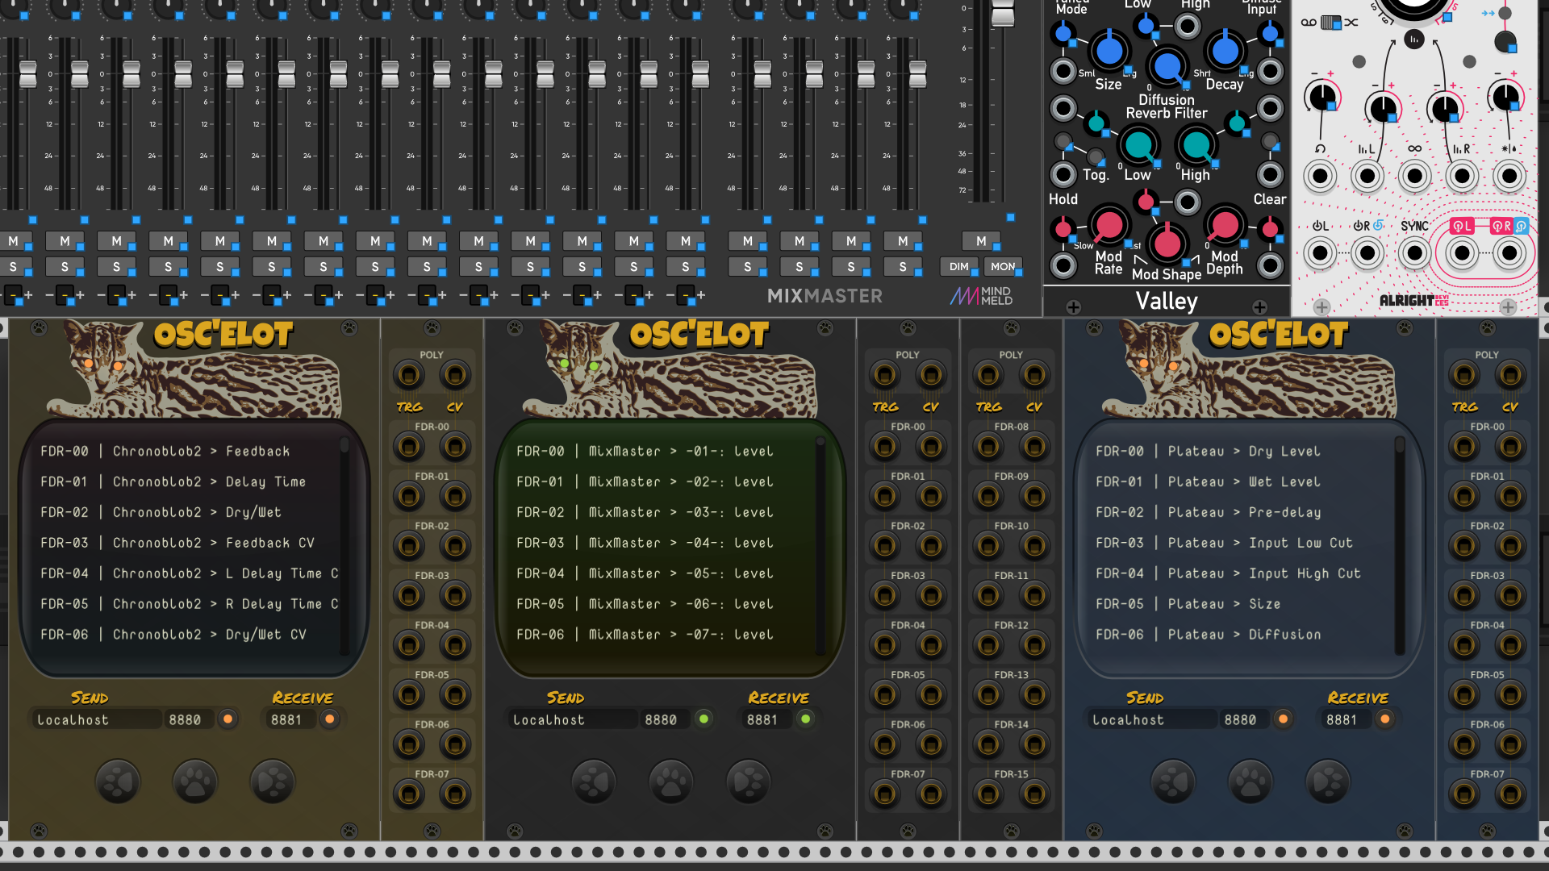Viewport: 1549px width, 871px height.
Task: Mute the master channel next to DIM
Action: (x=980, y=241)
